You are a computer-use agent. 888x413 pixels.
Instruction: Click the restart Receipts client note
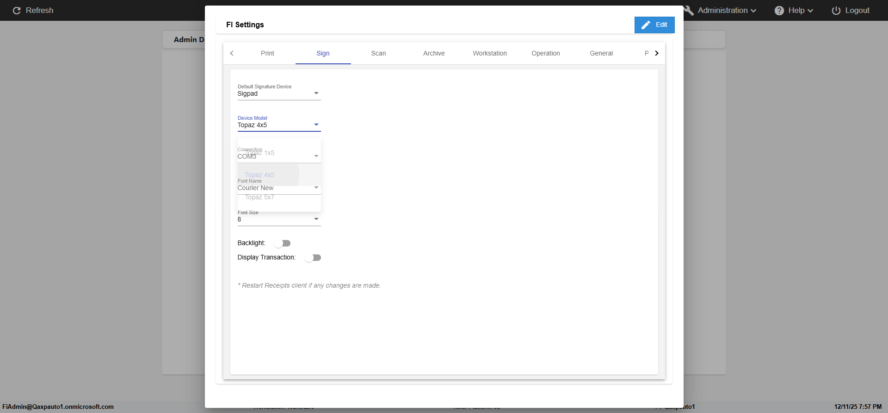pyautogui.click(x=309, y=285)
